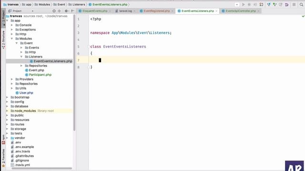Close the EventRegistered.php tab
Viewport: 305px width, 171px height.
click(173, 11)
